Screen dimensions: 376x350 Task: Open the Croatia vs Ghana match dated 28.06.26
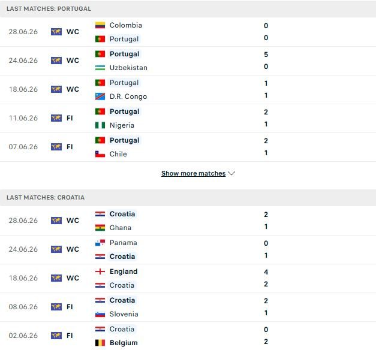tap(188, 221)
